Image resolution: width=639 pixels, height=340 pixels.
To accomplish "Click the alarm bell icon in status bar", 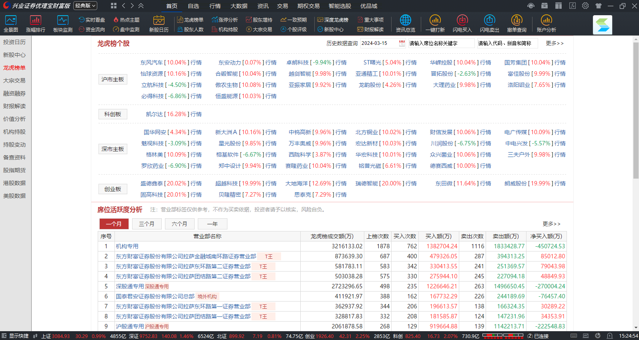I will coord(610,336).
